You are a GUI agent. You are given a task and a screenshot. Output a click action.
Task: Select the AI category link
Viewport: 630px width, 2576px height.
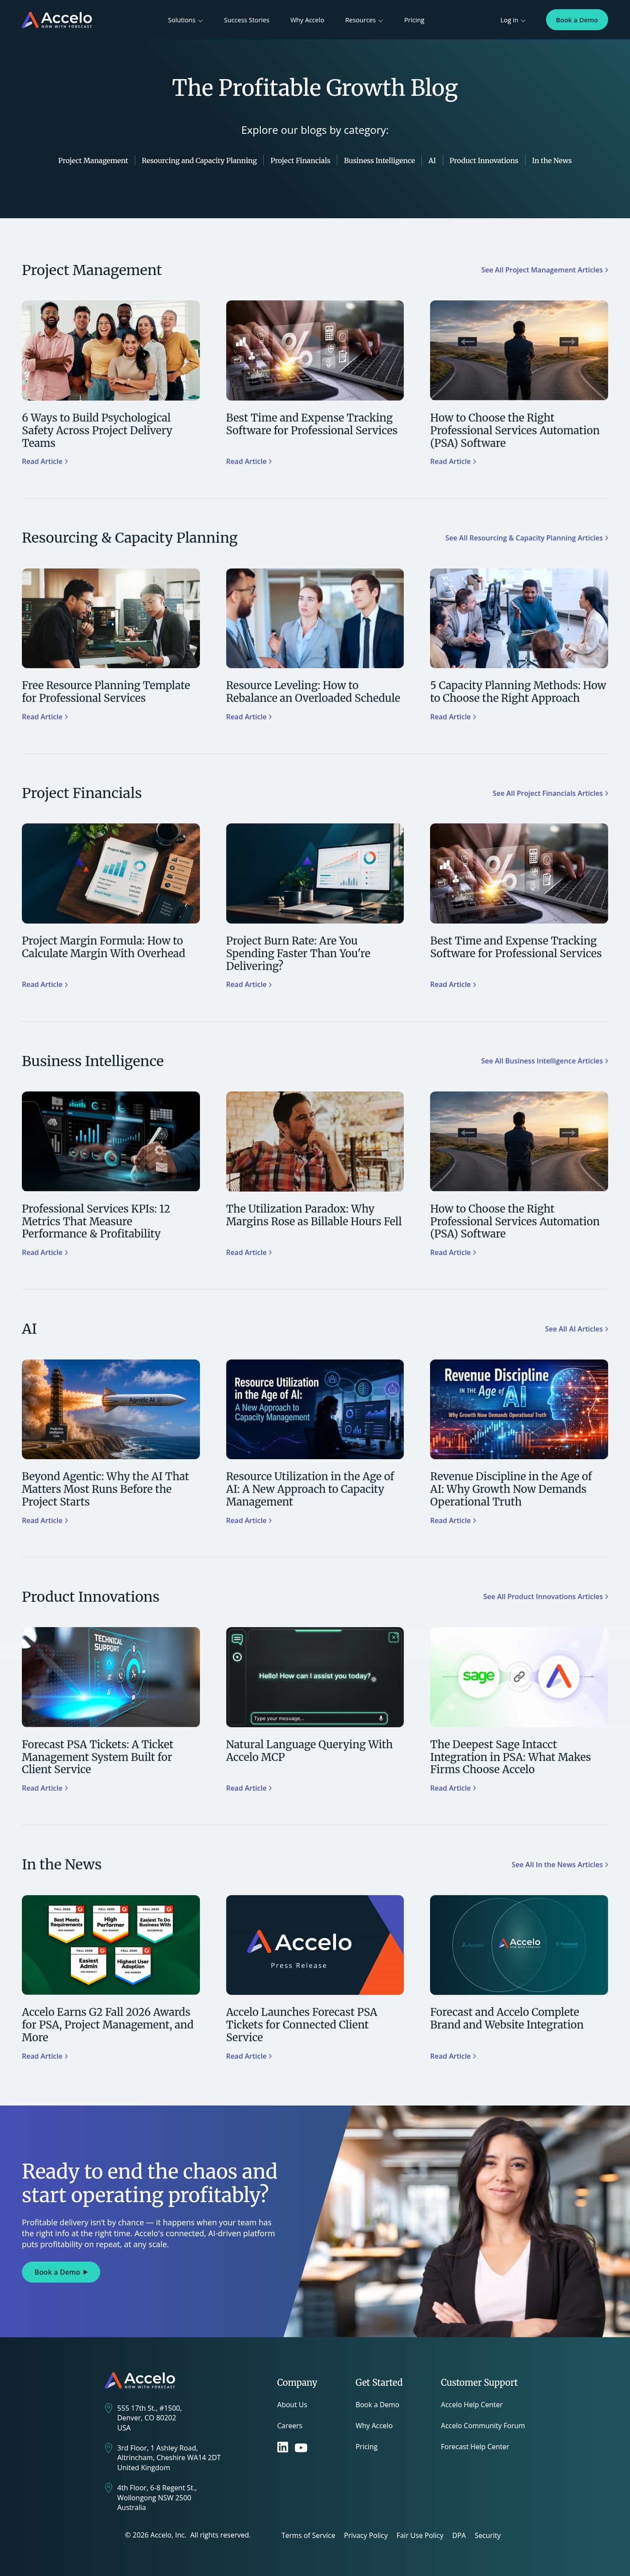pyautogui.click(x=432, y=160)
